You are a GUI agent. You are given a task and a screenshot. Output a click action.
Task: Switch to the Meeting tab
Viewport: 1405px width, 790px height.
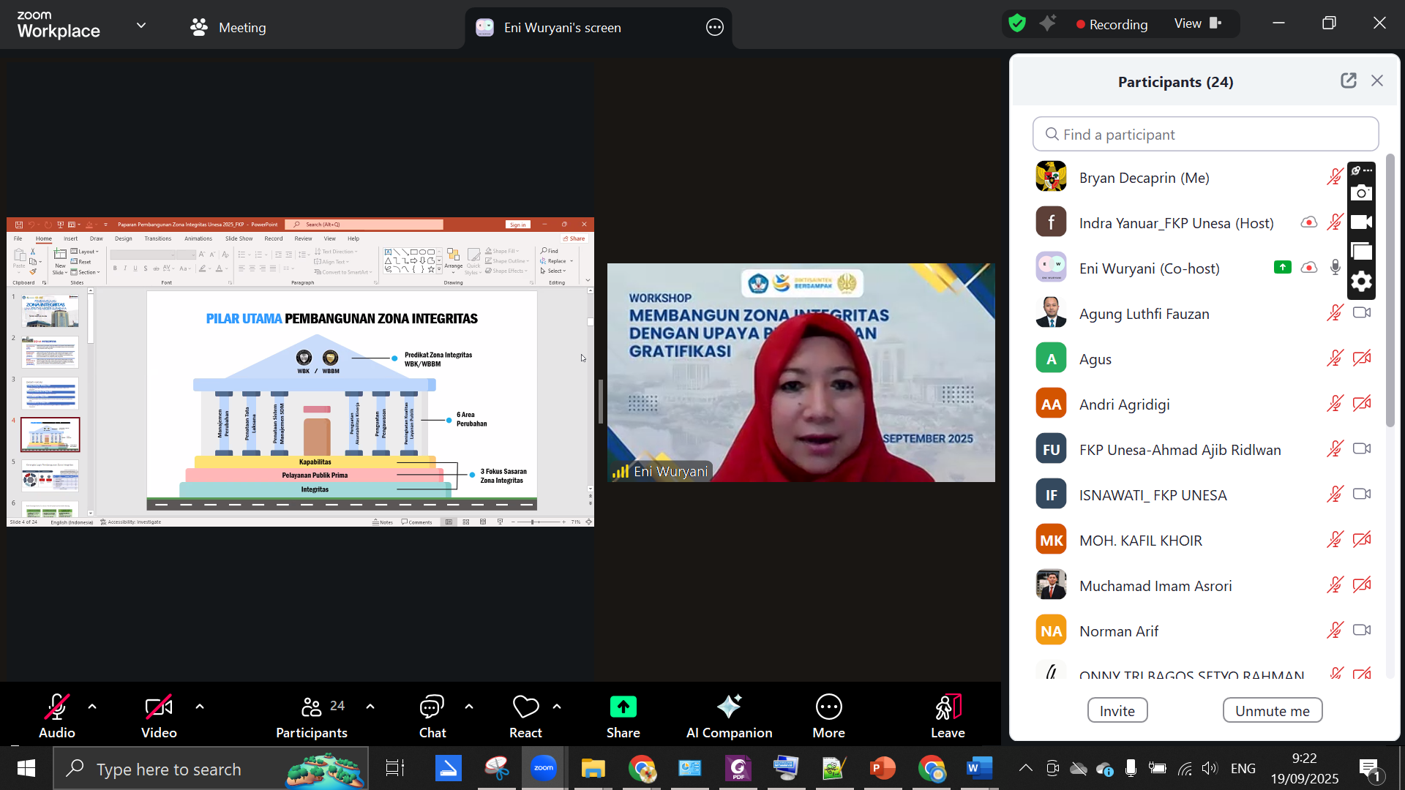pos(228,28)
